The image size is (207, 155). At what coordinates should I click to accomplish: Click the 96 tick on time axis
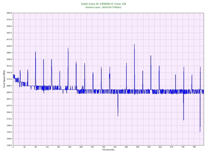tap(36, 147)
